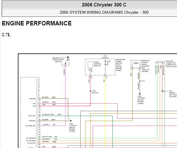Click the S211 splice dot

(163, 91)
